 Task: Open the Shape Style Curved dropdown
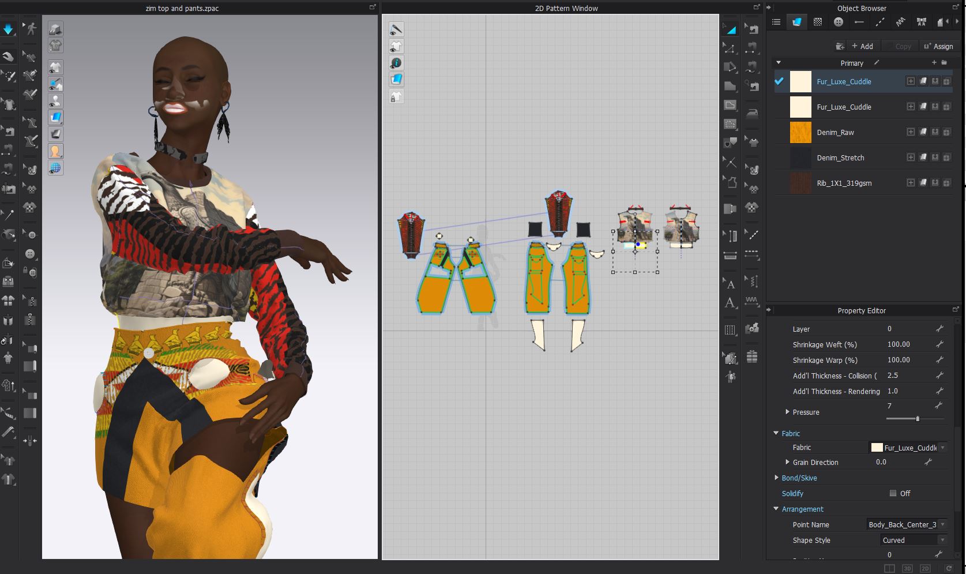[x=914, y=540]
